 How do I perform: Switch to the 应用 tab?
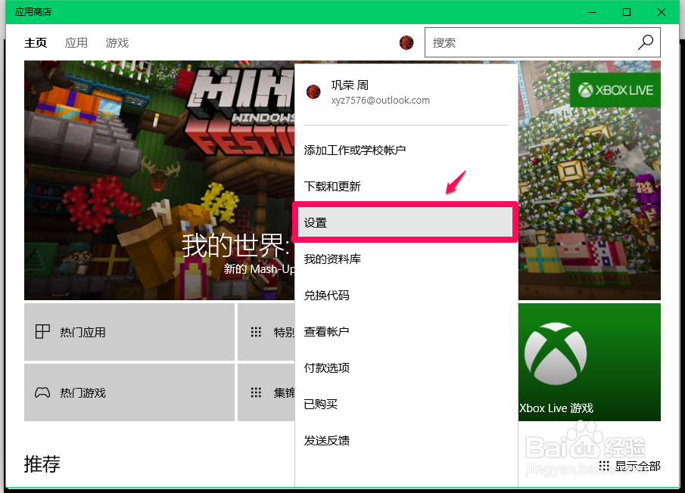click(76, 43)
